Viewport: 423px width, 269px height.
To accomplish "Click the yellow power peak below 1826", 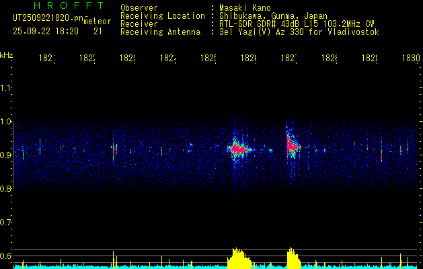I will click(x=239, y=258).
